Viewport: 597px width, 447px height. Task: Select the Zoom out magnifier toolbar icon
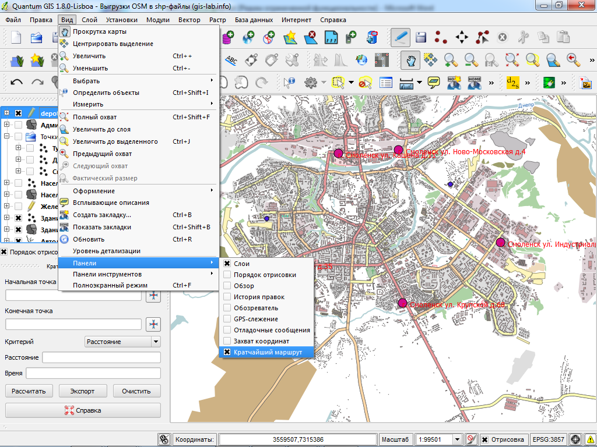471,60
